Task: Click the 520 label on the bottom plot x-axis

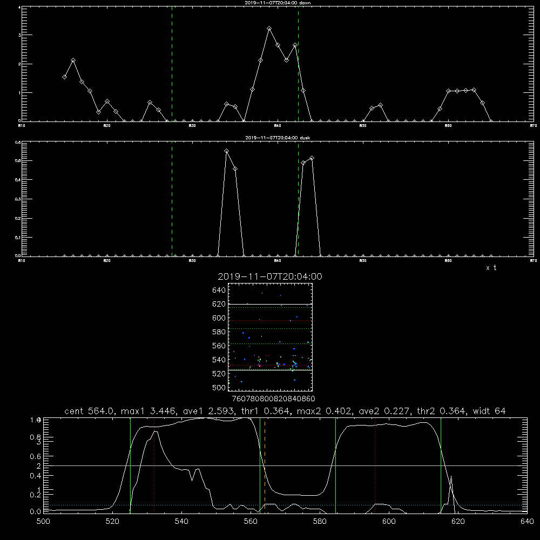Action: (112, 522)
